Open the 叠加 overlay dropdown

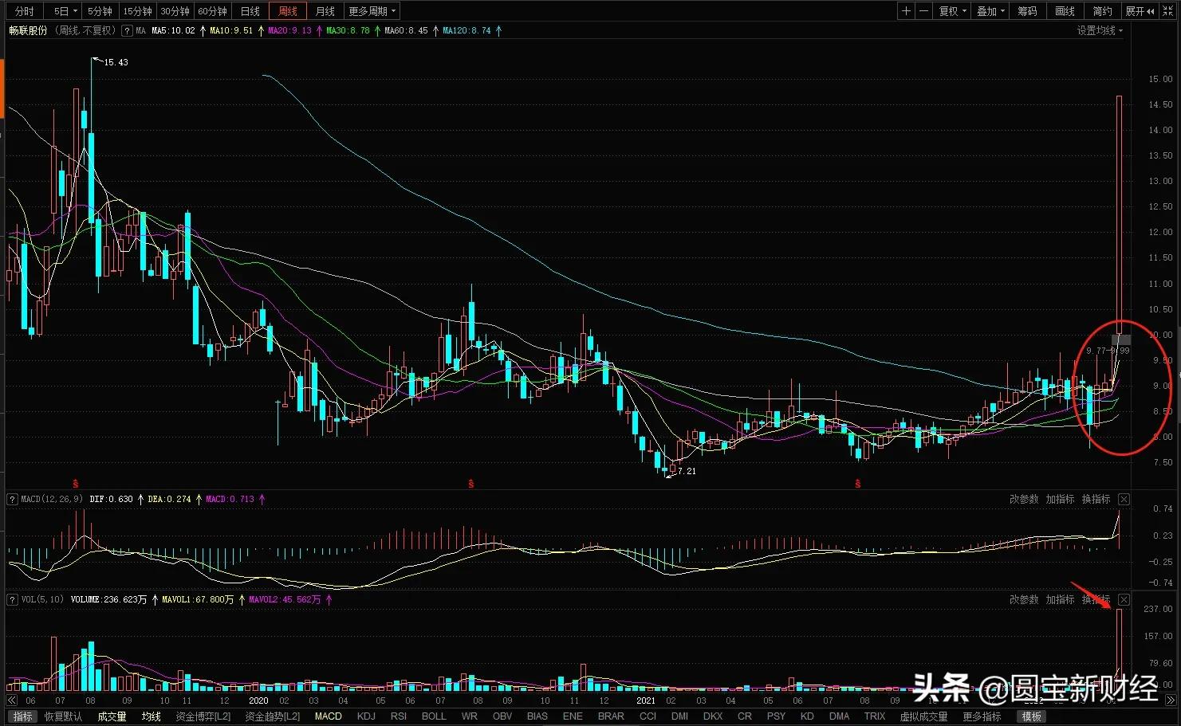tap(990, 11)
